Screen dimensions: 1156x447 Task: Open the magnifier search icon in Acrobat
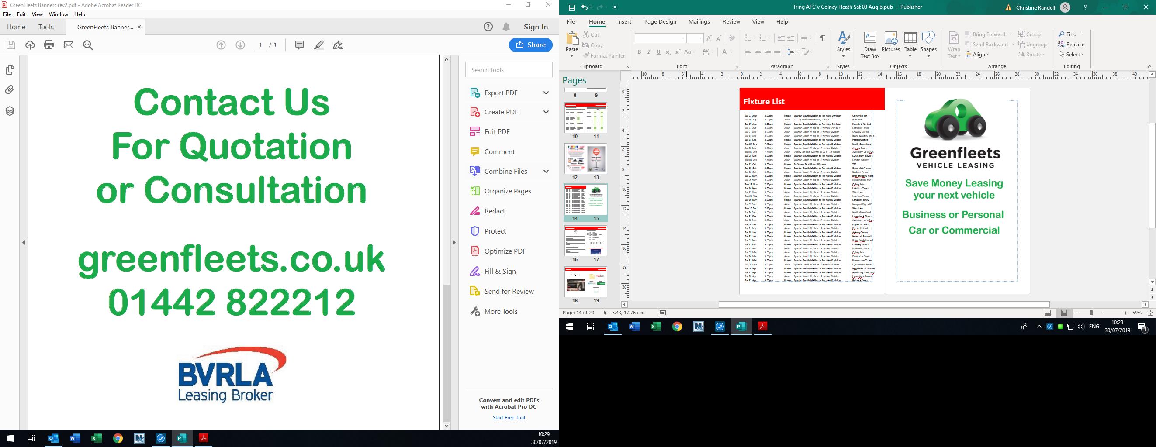[x=88, y=45]
